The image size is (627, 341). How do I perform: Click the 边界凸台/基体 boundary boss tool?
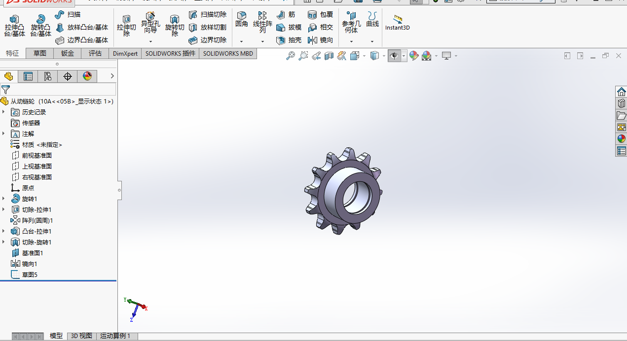click(81, 40)
